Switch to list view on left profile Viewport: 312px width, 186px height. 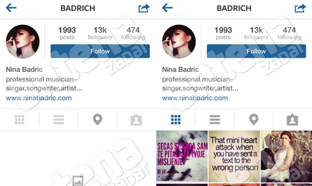(x=59, y=120)
